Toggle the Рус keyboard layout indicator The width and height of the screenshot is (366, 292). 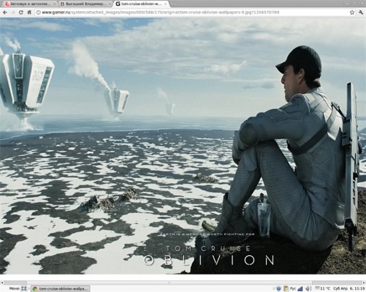(292, 288)
